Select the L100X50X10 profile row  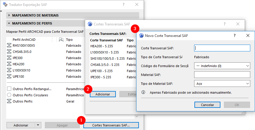point(46,70)
